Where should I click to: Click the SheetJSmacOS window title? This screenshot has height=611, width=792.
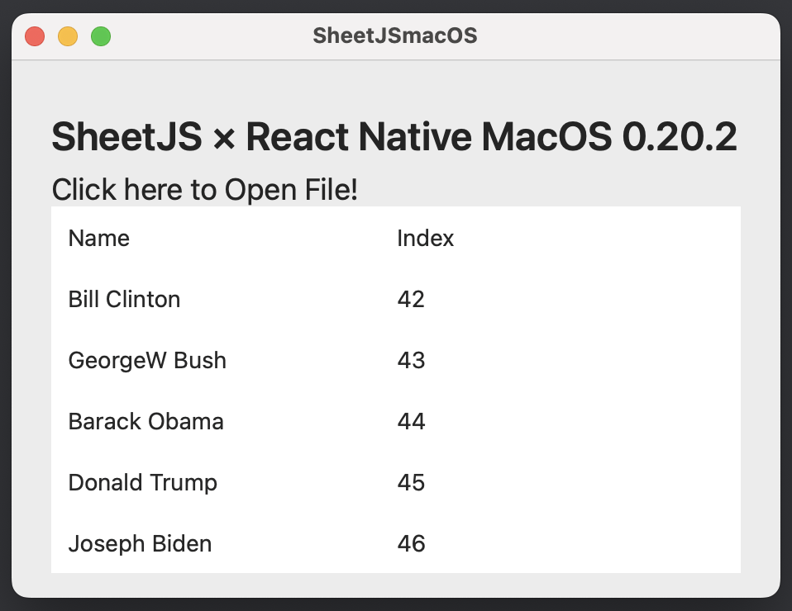tap(394, 36)
